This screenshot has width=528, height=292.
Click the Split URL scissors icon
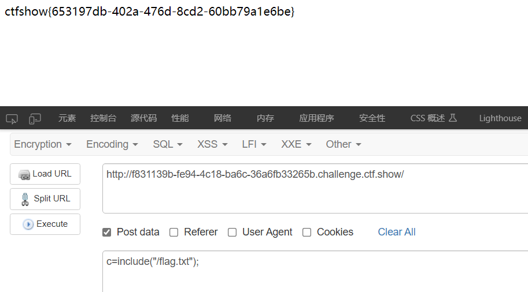click(x=25, y=199)
